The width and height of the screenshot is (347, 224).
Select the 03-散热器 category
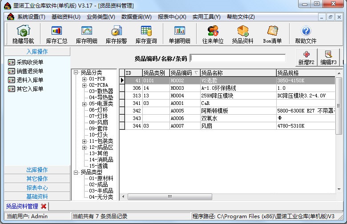101,91
